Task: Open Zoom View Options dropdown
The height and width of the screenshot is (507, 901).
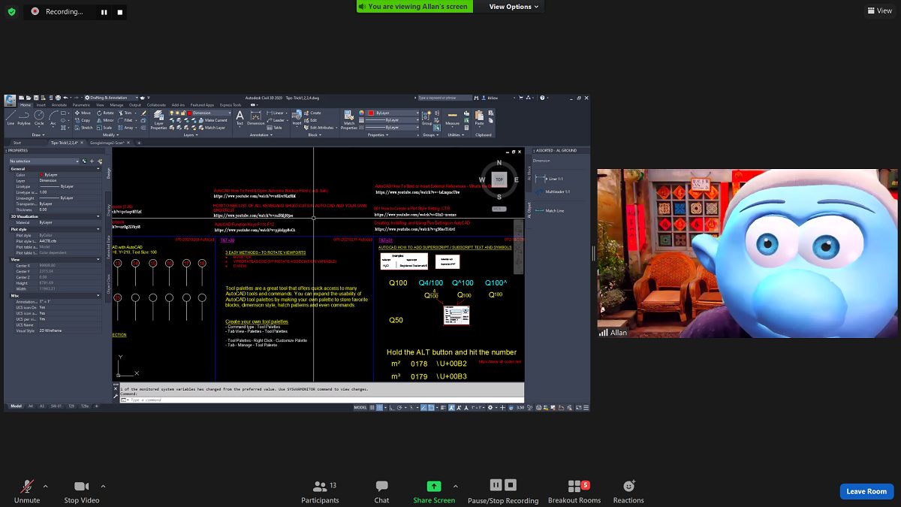Action: pyautogui.click(x=514, y=7)
